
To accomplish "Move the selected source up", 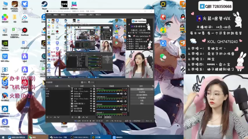I will (83, 117).
